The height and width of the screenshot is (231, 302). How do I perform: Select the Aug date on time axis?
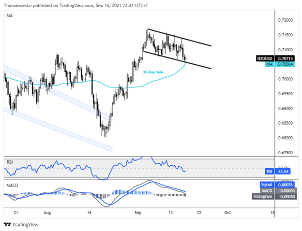tap(46, 212)
